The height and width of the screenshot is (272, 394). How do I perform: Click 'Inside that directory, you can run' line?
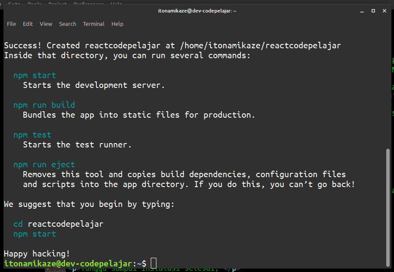[x=127, y=56]
